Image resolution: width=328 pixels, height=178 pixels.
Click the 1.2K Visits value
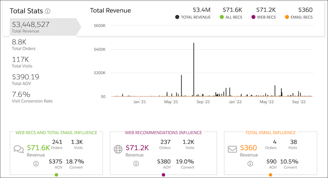pyautogui.click(x=189, y=142)
